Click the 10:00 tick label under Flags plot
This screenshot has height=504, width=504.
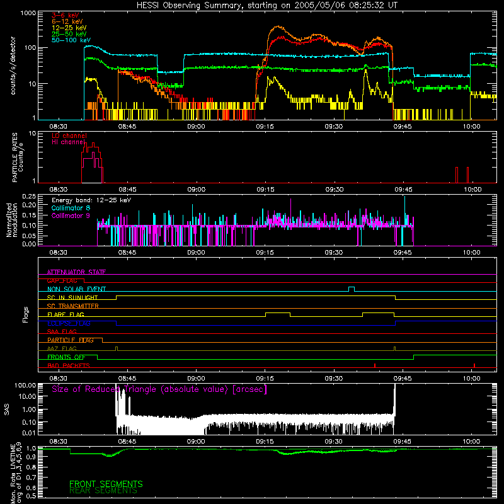point(471,379)
